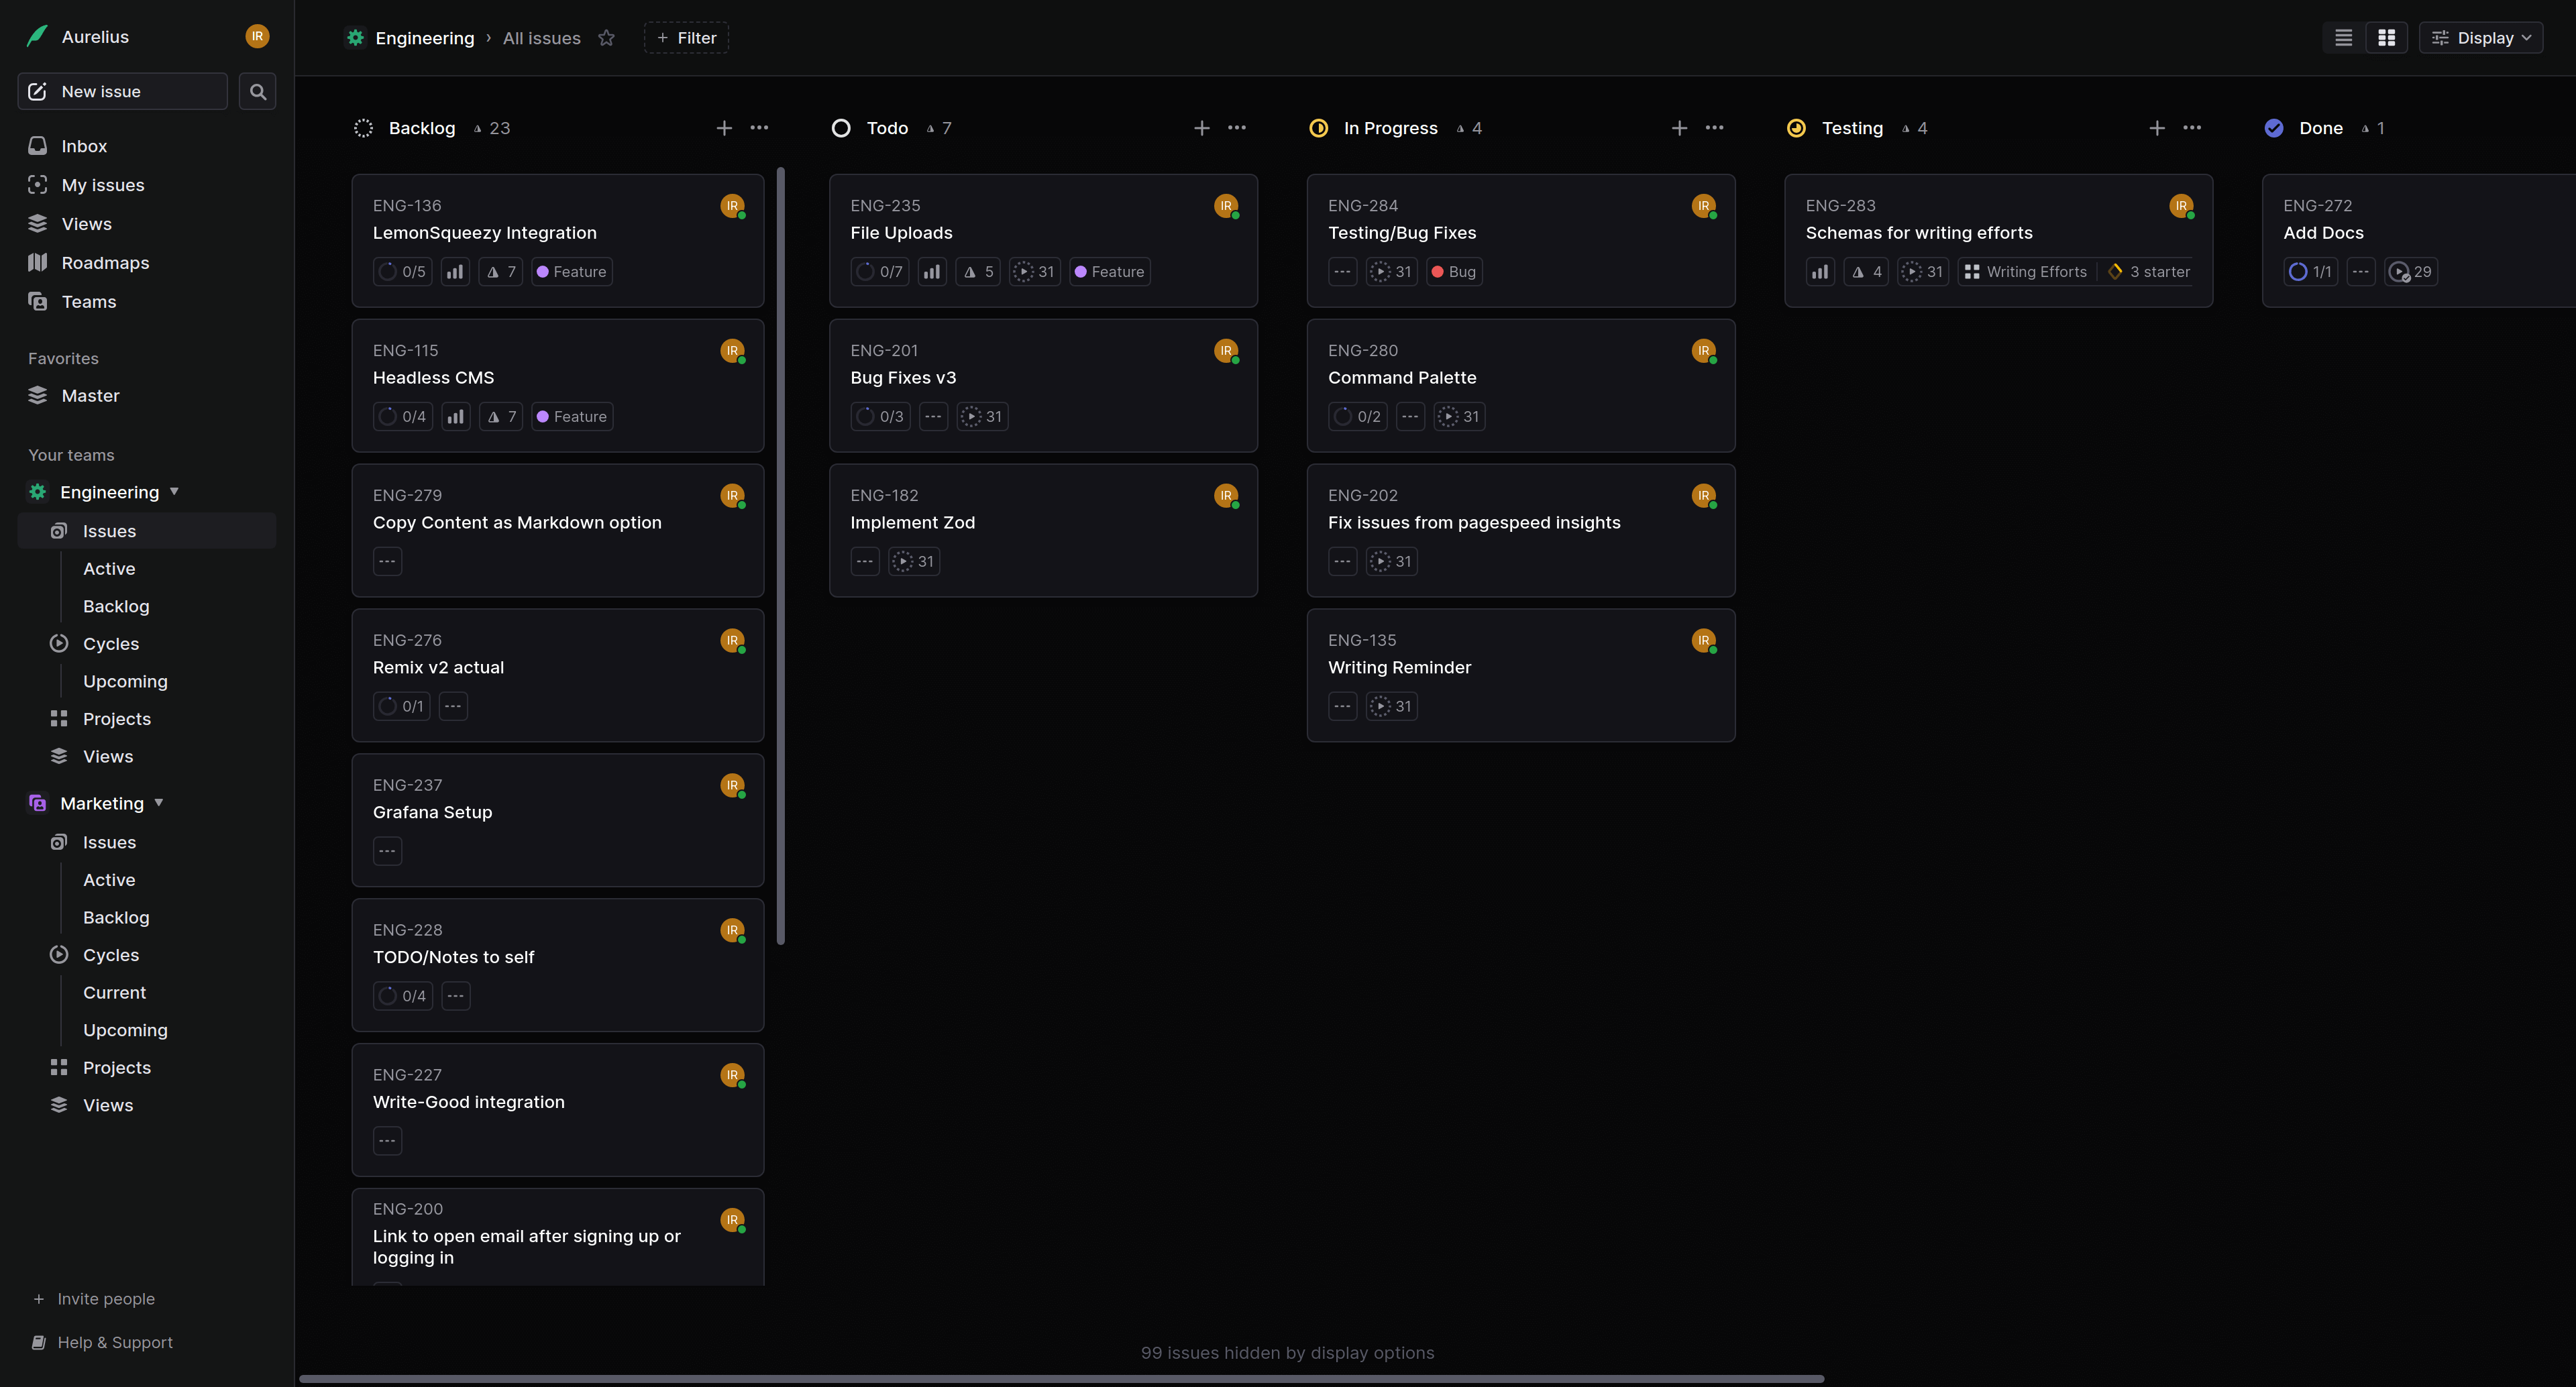Collapse the Engineering team section
The image size is (2576, 1387).
click(x=174, y=492)
